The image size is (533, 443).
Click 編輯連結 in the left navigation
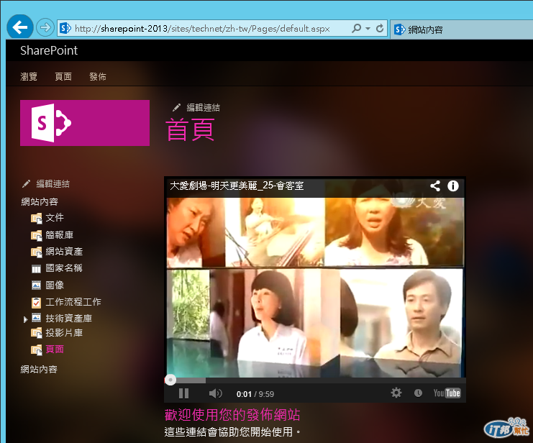coord(53,184)
